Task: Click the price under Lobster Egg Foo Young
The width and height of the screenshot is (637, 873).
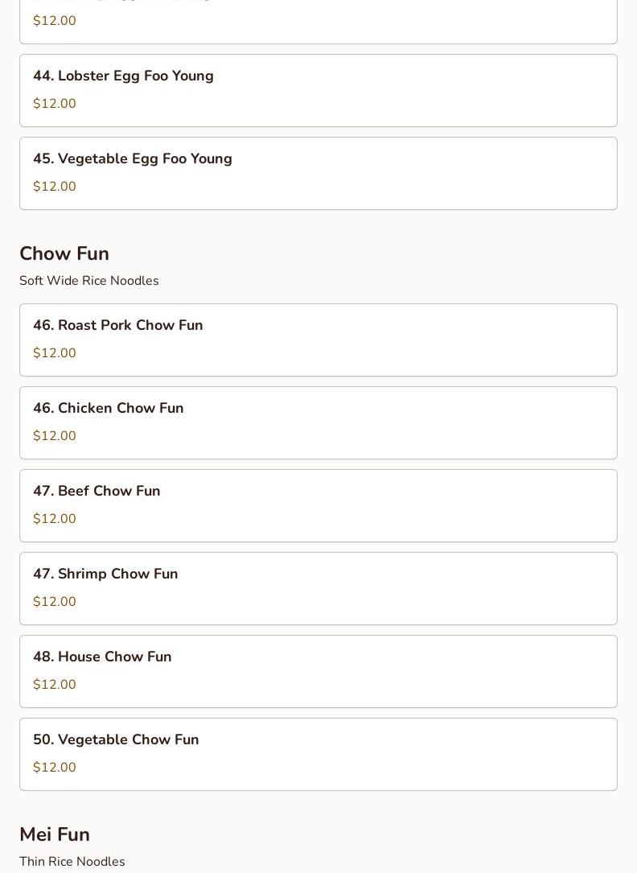Action: pyautogui.click(x=55, y=104)
